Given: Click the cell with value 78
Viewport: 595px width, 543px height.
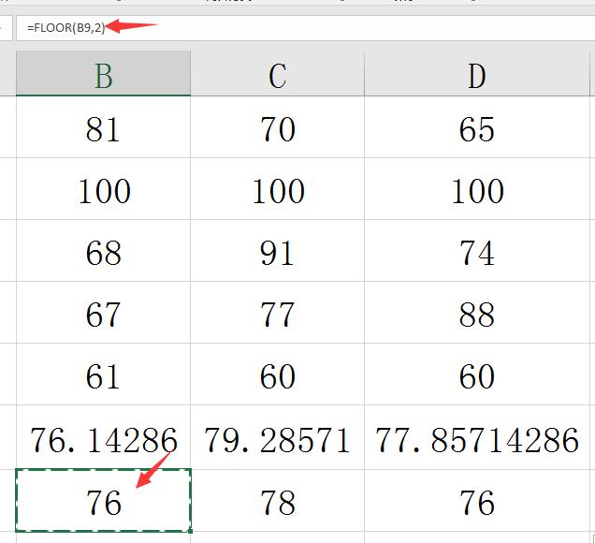Looking at the screenshot, I should click(277, 501).
